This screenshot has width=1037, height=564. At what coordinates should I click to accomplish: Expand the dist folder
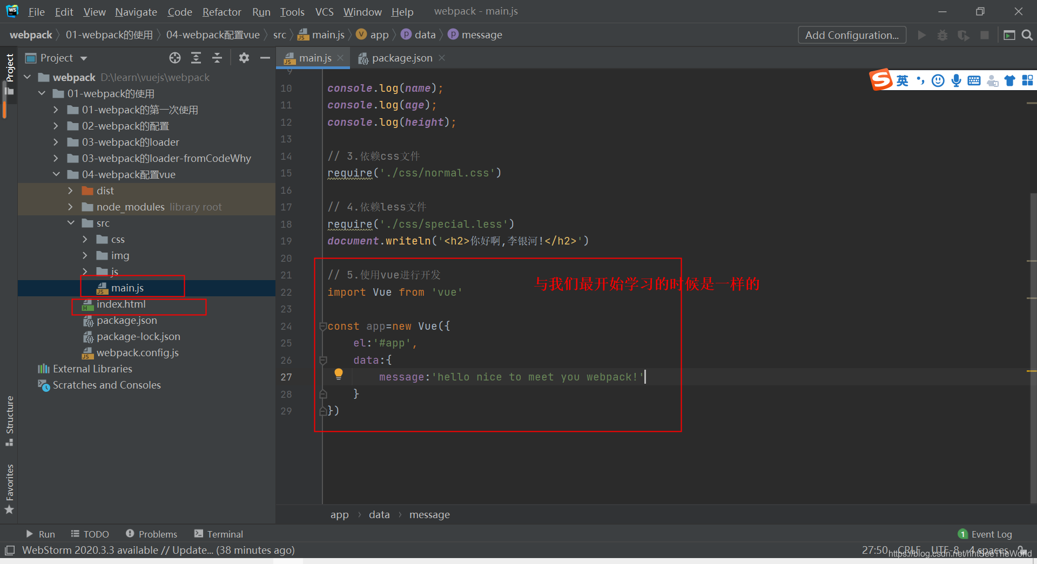click(x=70, y=191)
